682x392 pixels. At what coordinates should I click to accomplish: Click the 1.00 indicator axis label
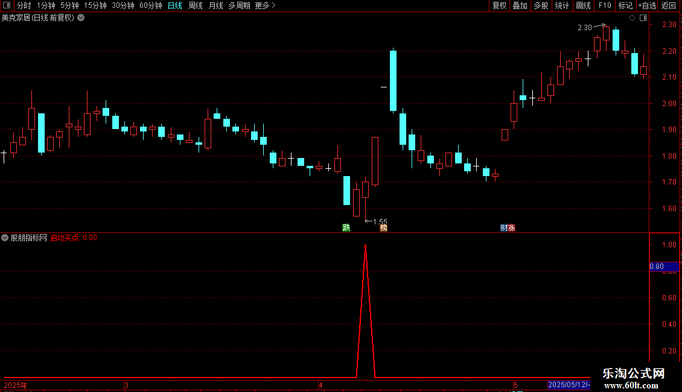click(x=669, y=245)
